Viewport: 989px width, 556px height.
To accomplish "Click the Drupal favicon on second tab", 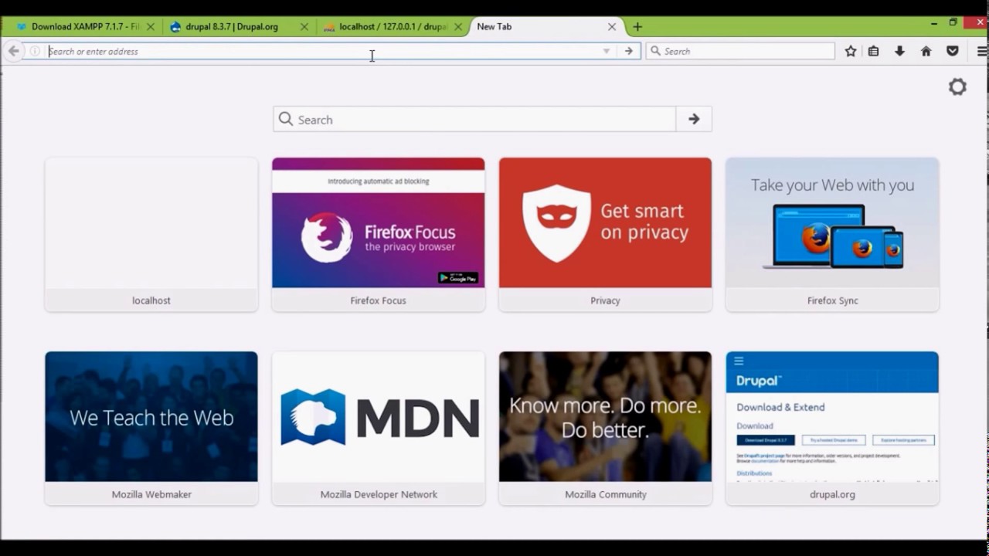I will pos(175,26).
